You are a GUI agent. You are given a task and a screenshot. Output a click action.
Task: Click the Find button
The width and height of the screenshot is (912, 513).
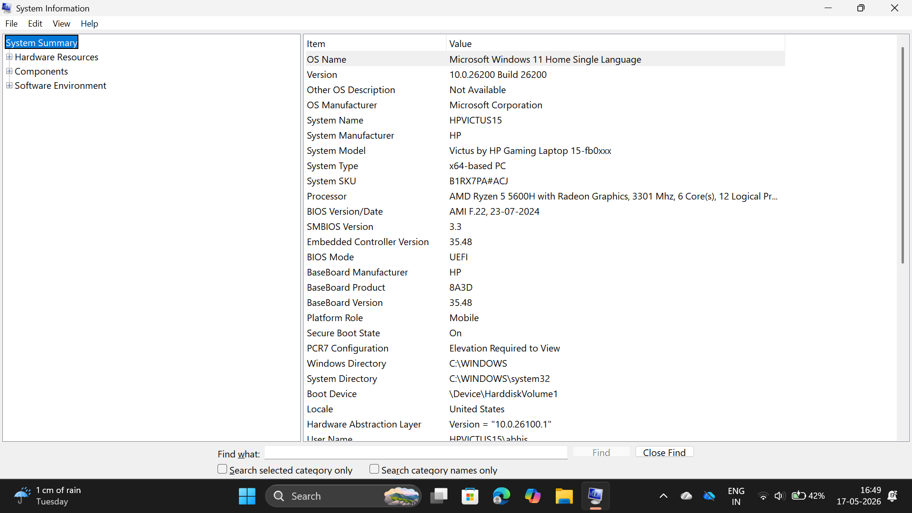(601, 452)
